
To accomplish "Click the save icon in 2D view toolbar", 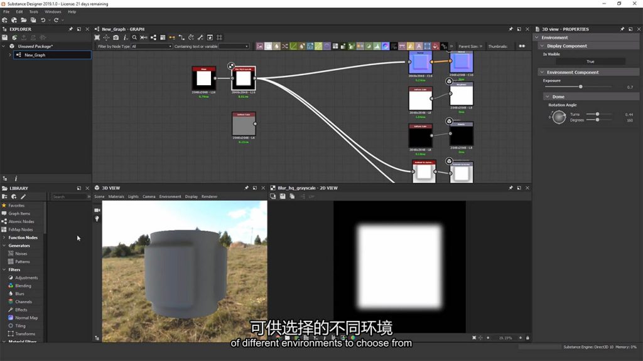I will pyautogui.click(x=283, y=196).
